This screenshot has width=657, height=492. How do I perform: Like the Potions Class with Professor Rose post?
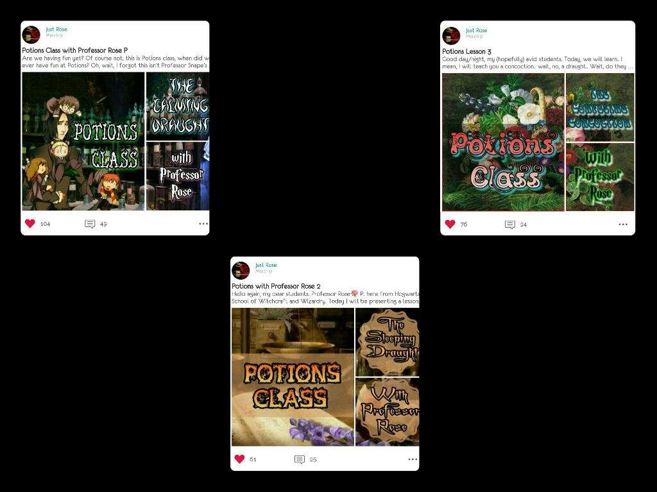click(30, 223)
